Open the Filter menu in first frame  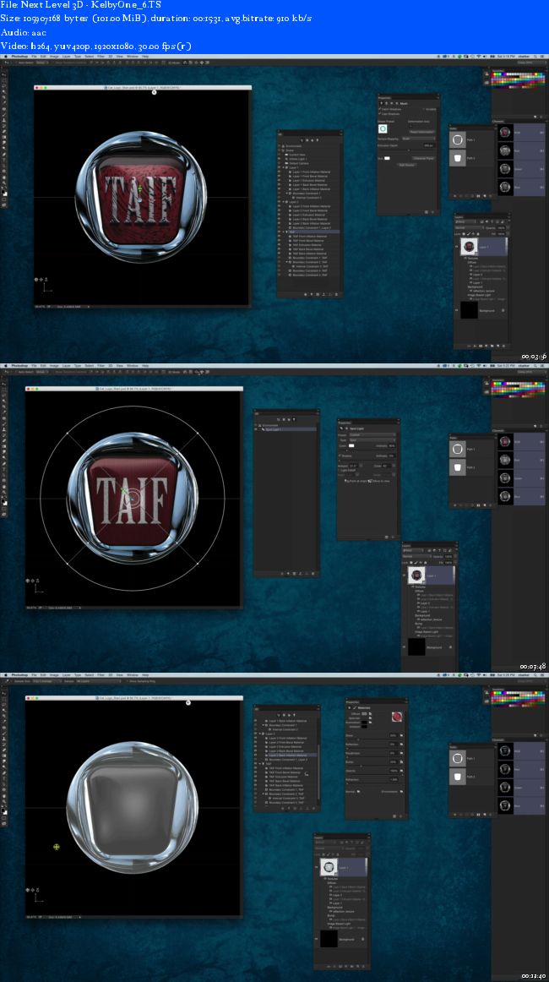point(101,57)
